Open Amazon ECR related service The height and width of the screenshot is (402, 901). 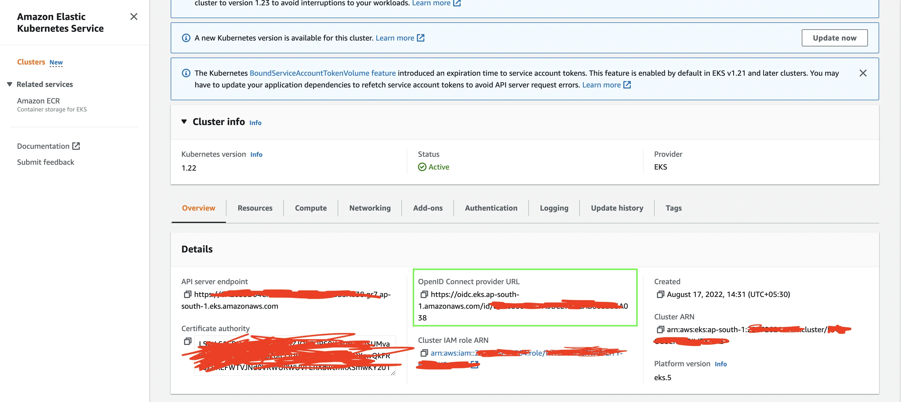click(x=38, y=101)
